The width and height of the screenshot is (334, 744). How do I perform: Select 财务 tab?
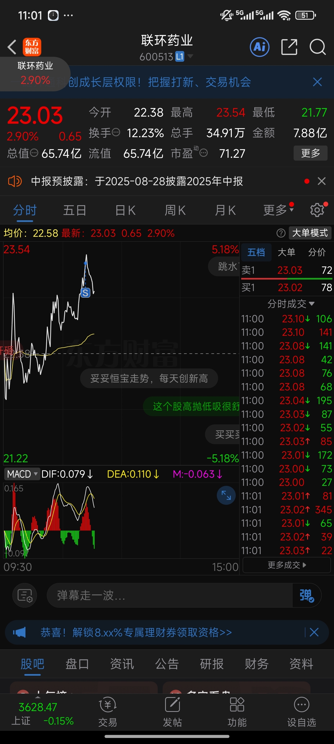point(257,664)
